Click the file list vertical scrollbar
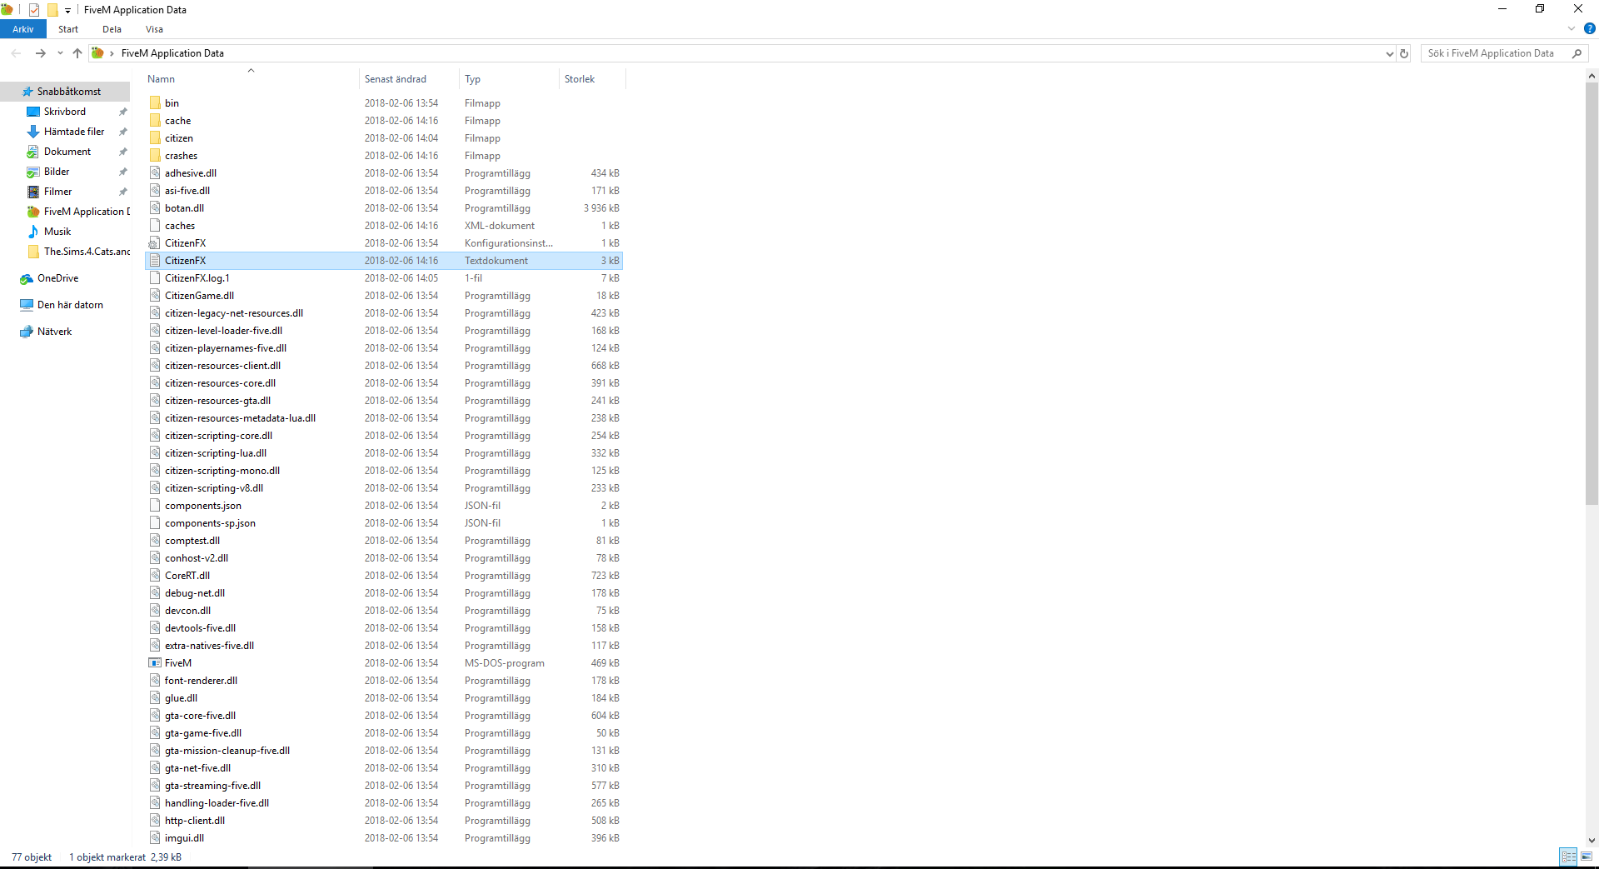 (1592, 293)
